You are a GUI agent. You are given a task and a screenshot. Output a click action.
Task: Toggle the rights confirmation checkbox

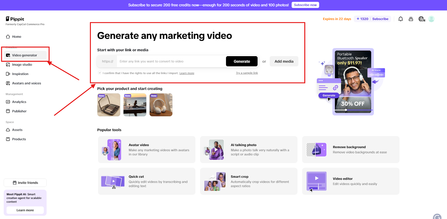click(x=100, y=73)
